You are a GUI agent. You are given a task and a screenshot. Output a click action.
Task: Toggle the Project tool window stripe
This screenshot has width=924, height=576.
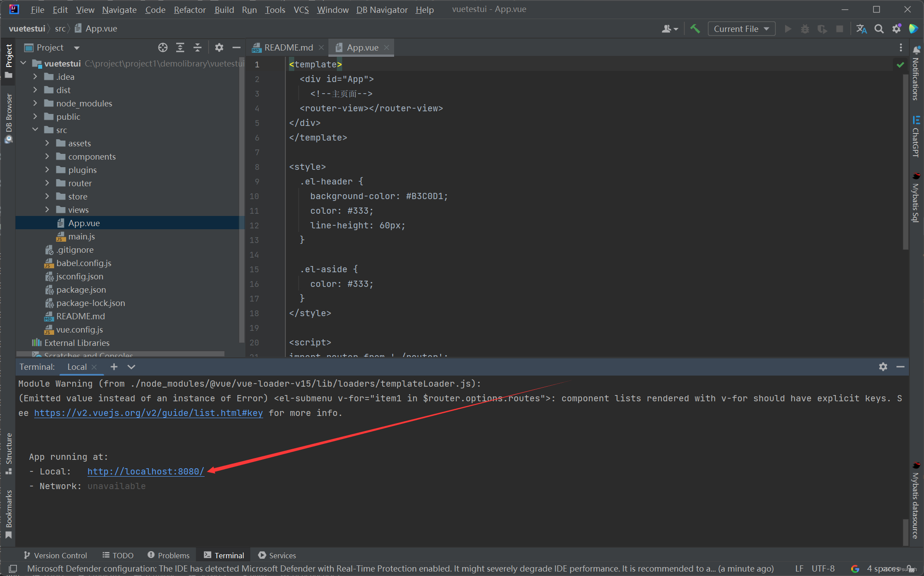click(x=8, y=61)
